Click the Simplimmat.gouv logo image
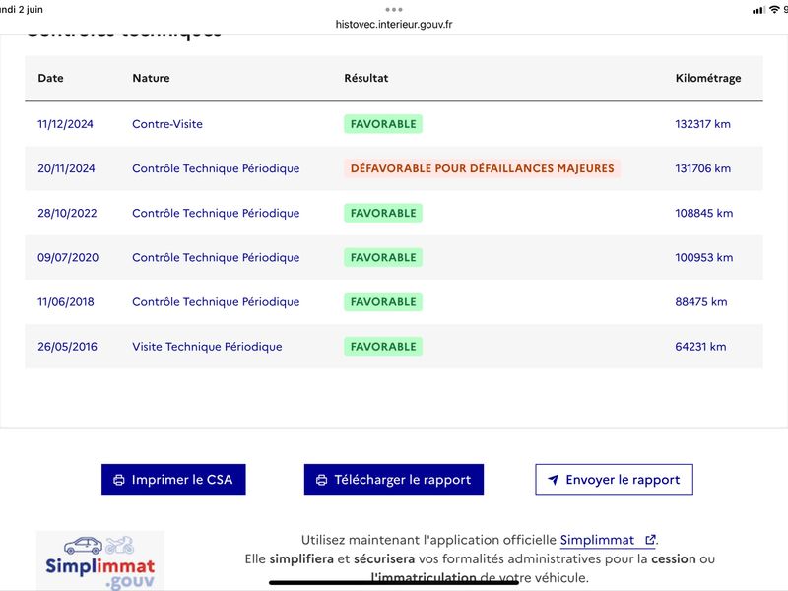The height and width of the screenshot is (591, 788). pyautogui.click(x=100, y=560)
